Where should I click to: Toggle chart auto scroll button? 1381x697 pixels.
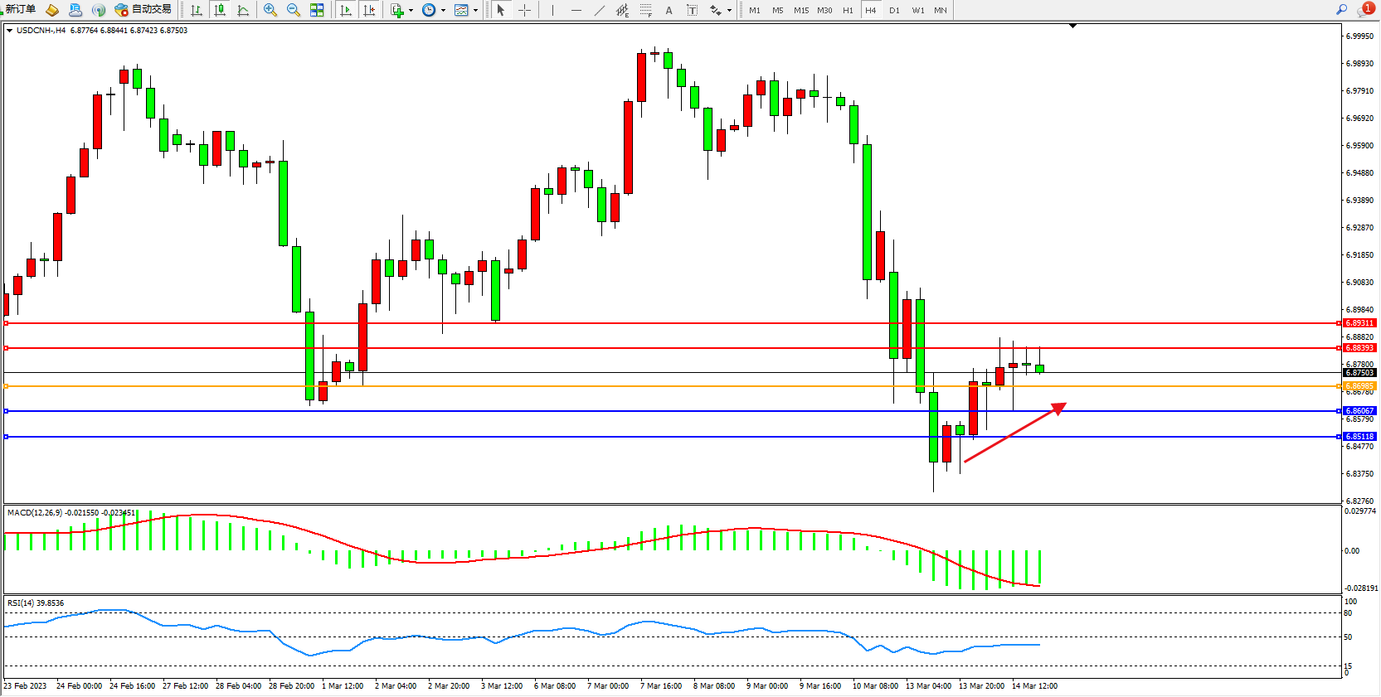pyautogui.click(x=346, y=10)
